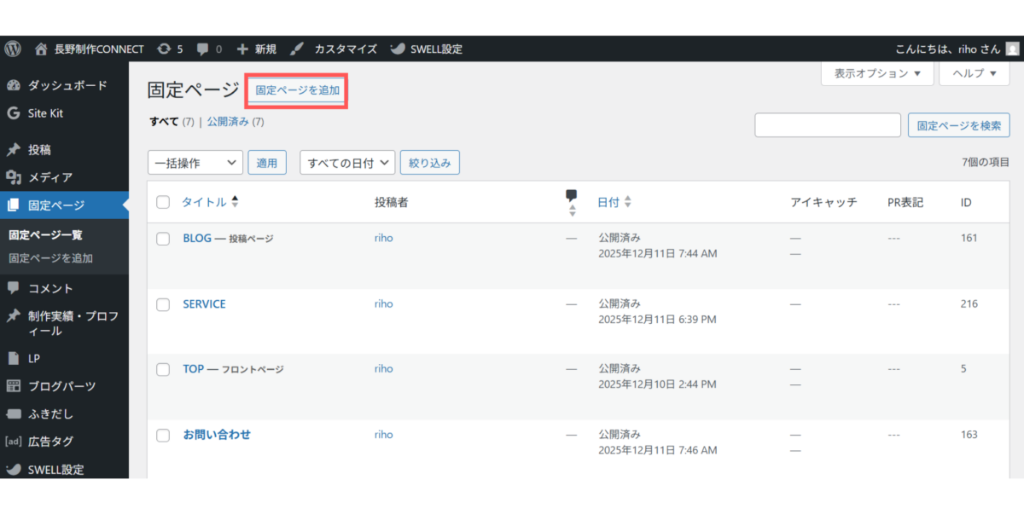Image resolution: width=1024 pixels, height=514 pixels.
Task: Open the comments bubble icon in admin bar
Action: coord(203,49)
